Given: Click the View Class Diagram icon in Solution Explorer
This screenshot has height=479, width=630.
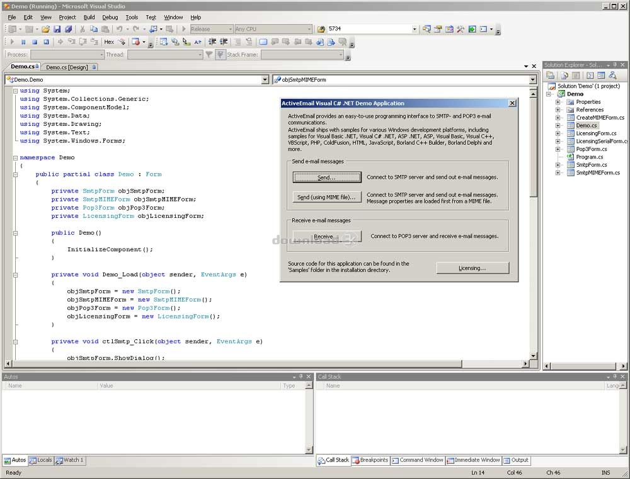Looking at the screenshot, I should click(x=612, y=75).
